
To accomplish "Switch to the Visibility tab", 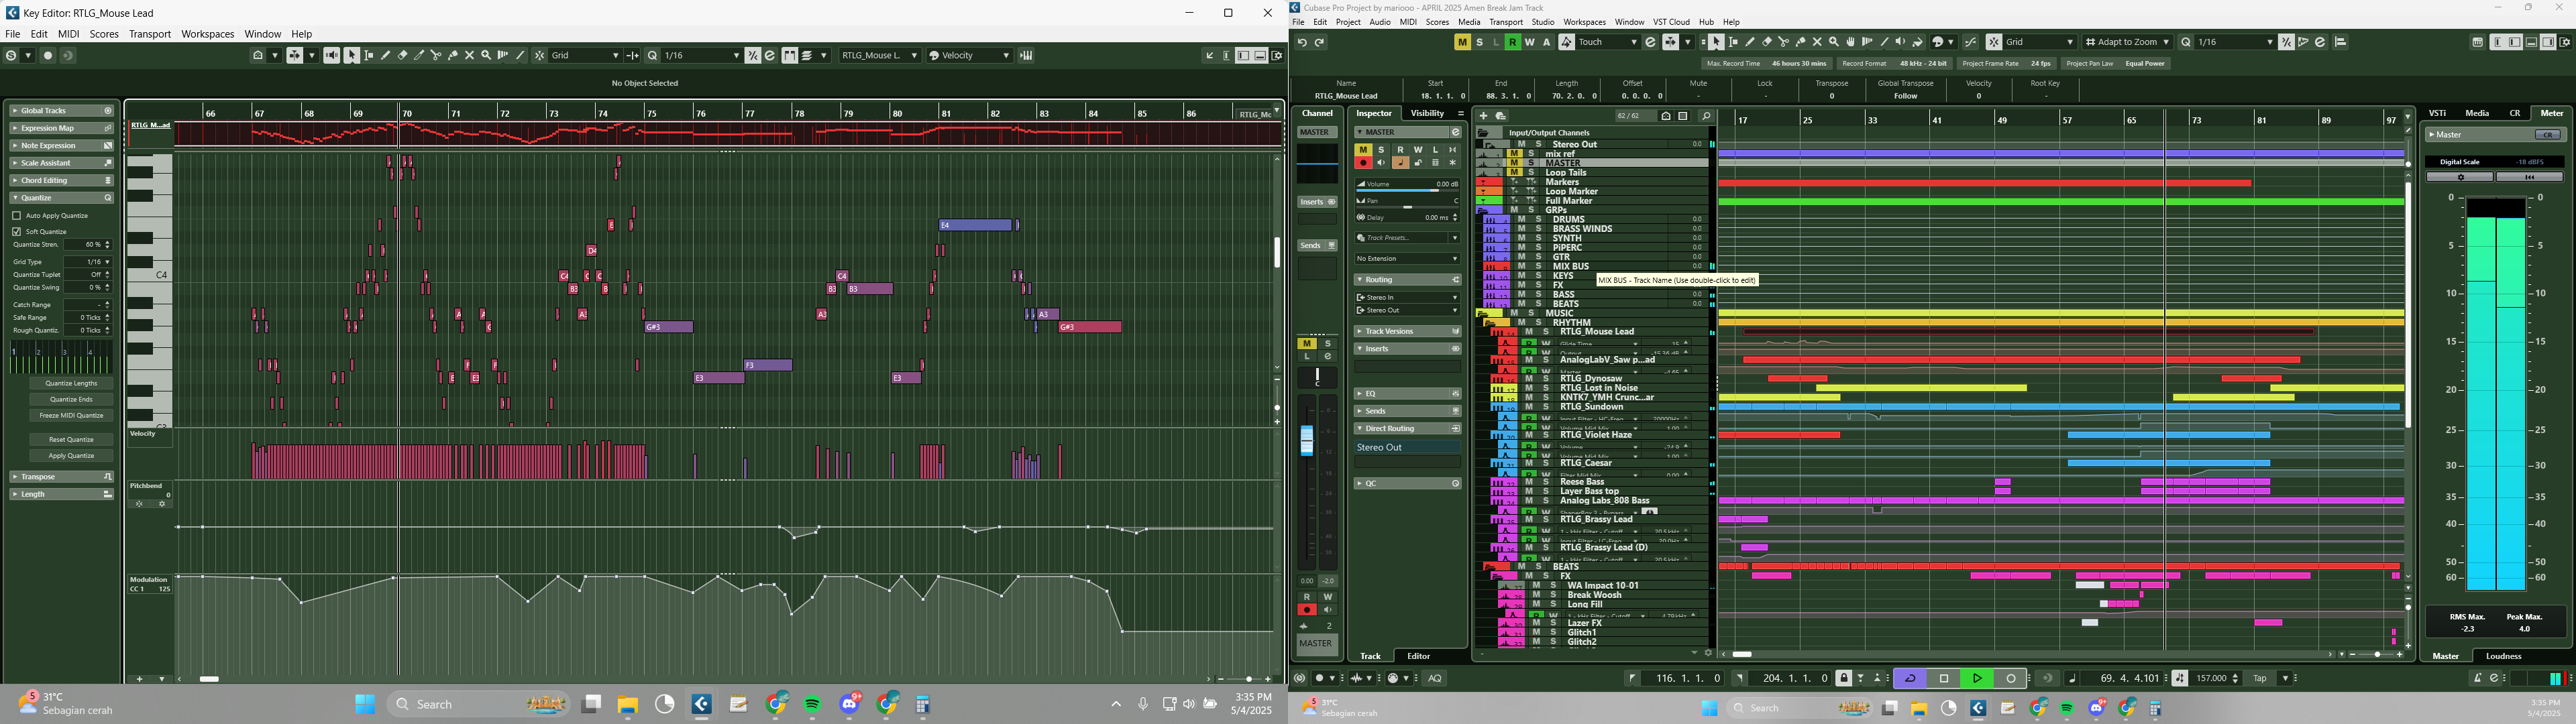I will [1427, 113].
